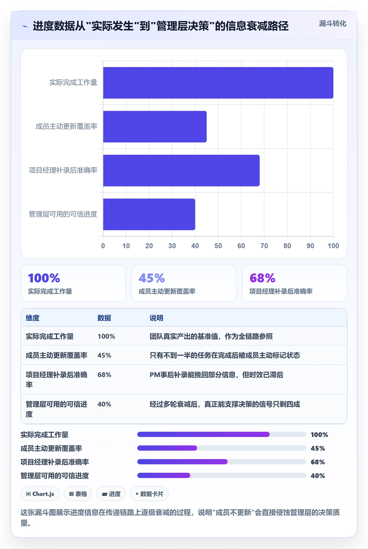Click the 100% cell in the table

106,336
